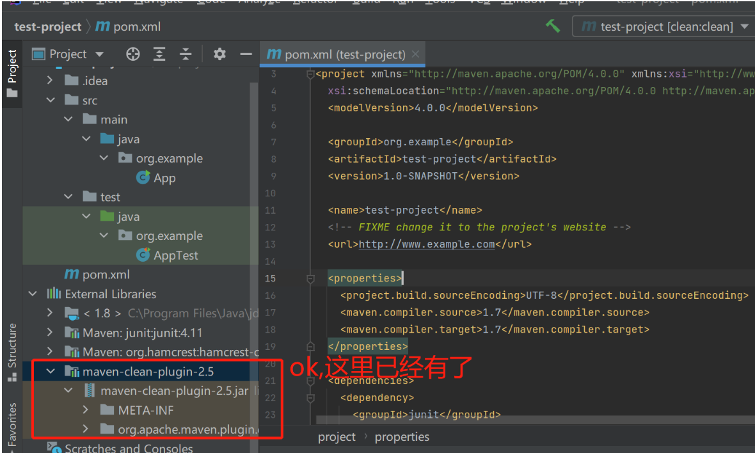The height and width of the screenshot is (453, 755).
Task: Expand the META-INF folder
Action: click(x=86, y=409)
